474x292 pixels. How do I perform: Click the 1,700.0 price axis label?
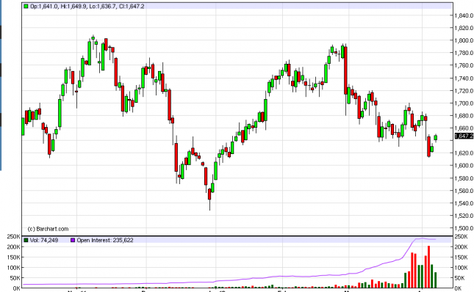point(464,103)
